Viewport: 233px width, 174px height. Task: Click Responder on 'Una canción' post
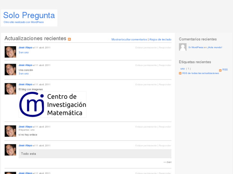(165, 65)
